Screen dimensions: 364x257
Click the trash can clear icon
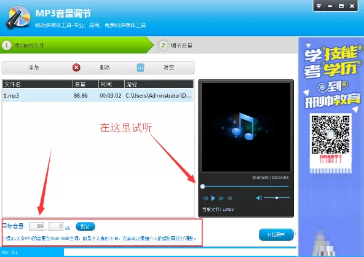click(140, 68)
